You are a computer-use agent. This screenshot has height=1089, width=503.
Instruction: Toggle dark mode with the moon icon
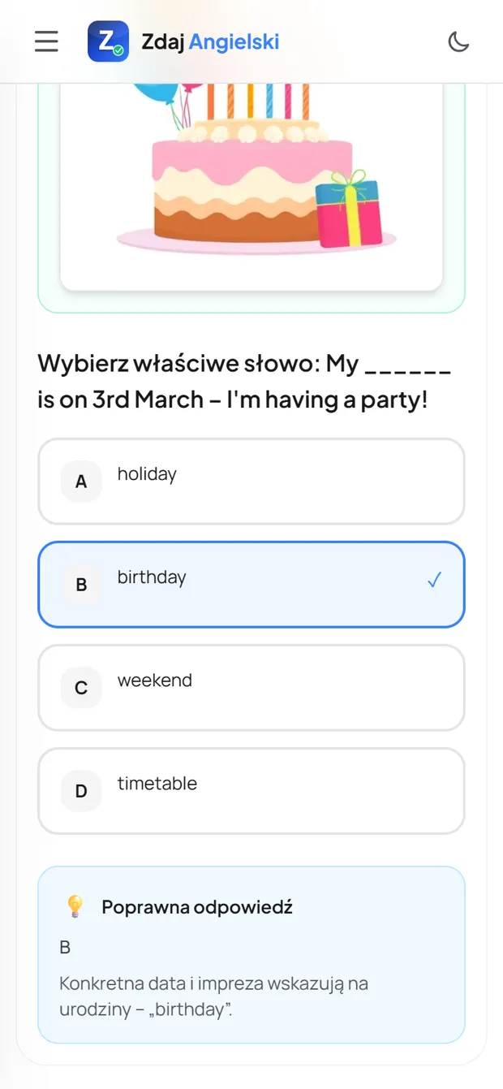click(458, 41)
